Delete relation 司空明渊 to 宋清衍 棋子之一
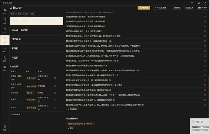The height and width of the screenshot is (134, 209). (55, 93)
